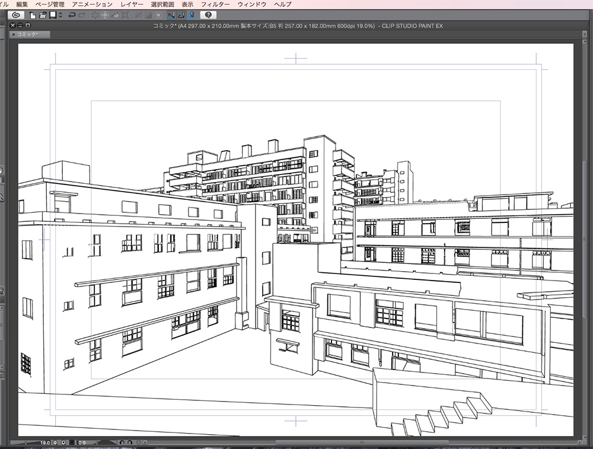This screenshot has height=449, width=593.
Task: Click the Deselect toolbar icon
Action: coord(138,15)
